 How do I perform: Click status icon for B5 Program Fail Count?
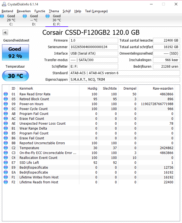tap(6, 133)
